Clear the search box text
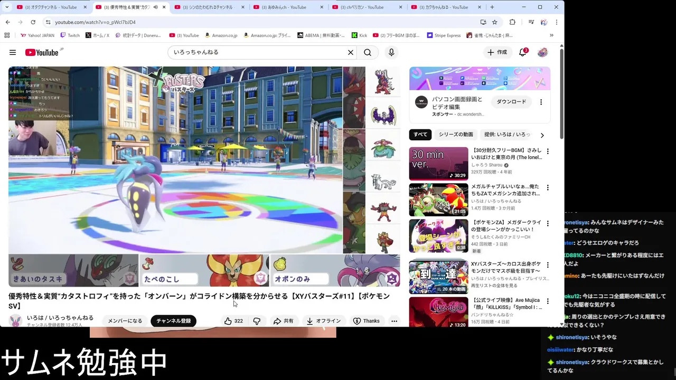 (350, 52)
